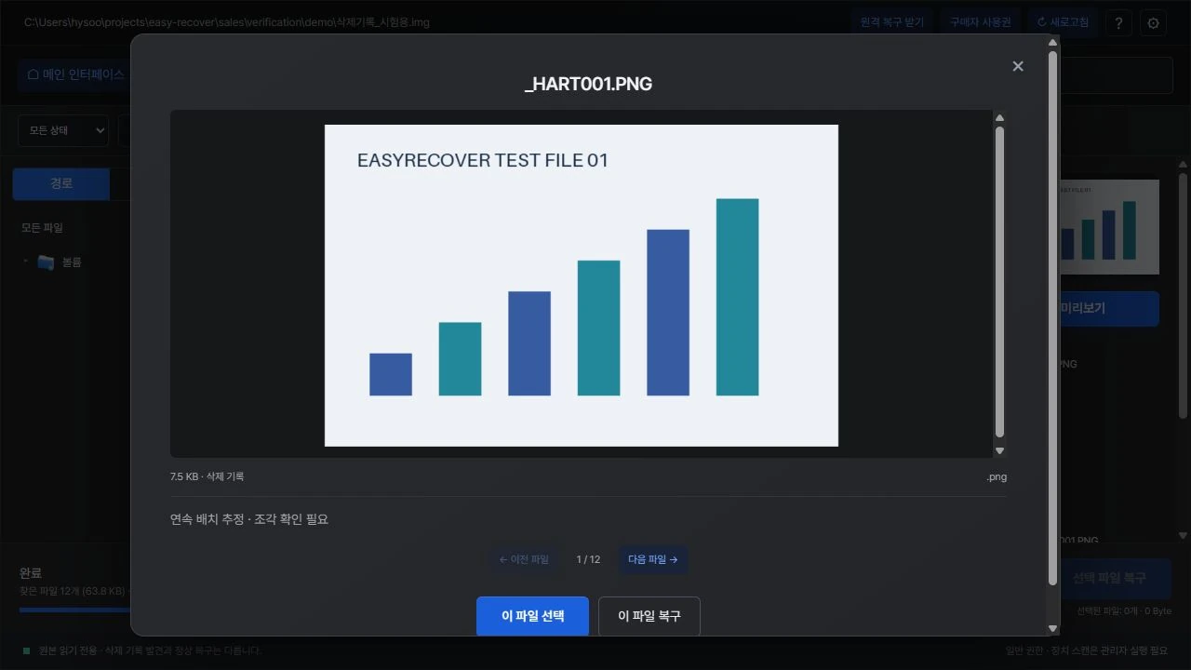1191x670 pixels.
Task: Click the 7.5 KB · 삭제 기록 text
Action: pyautogui.click(x=207, y=476)
